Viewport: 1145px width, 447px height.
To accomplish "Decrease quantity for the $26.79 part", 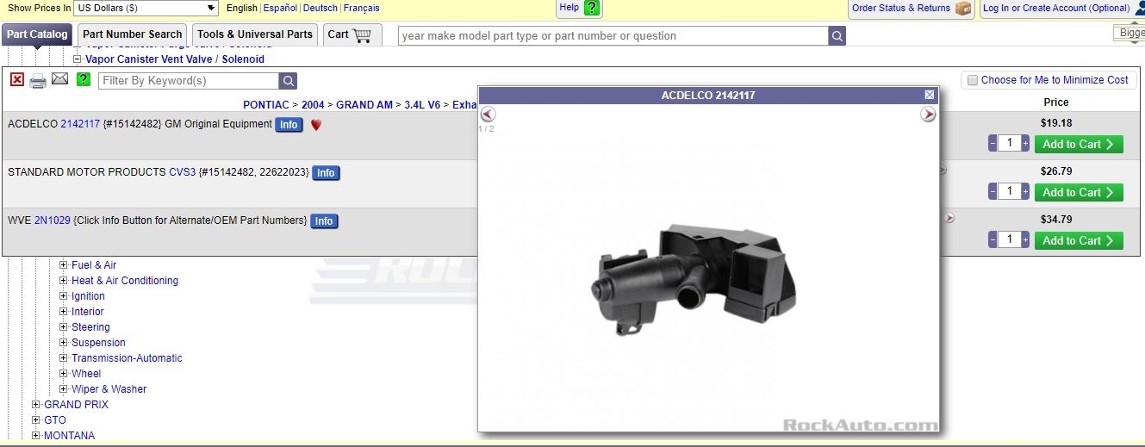I will coord(993,192).
